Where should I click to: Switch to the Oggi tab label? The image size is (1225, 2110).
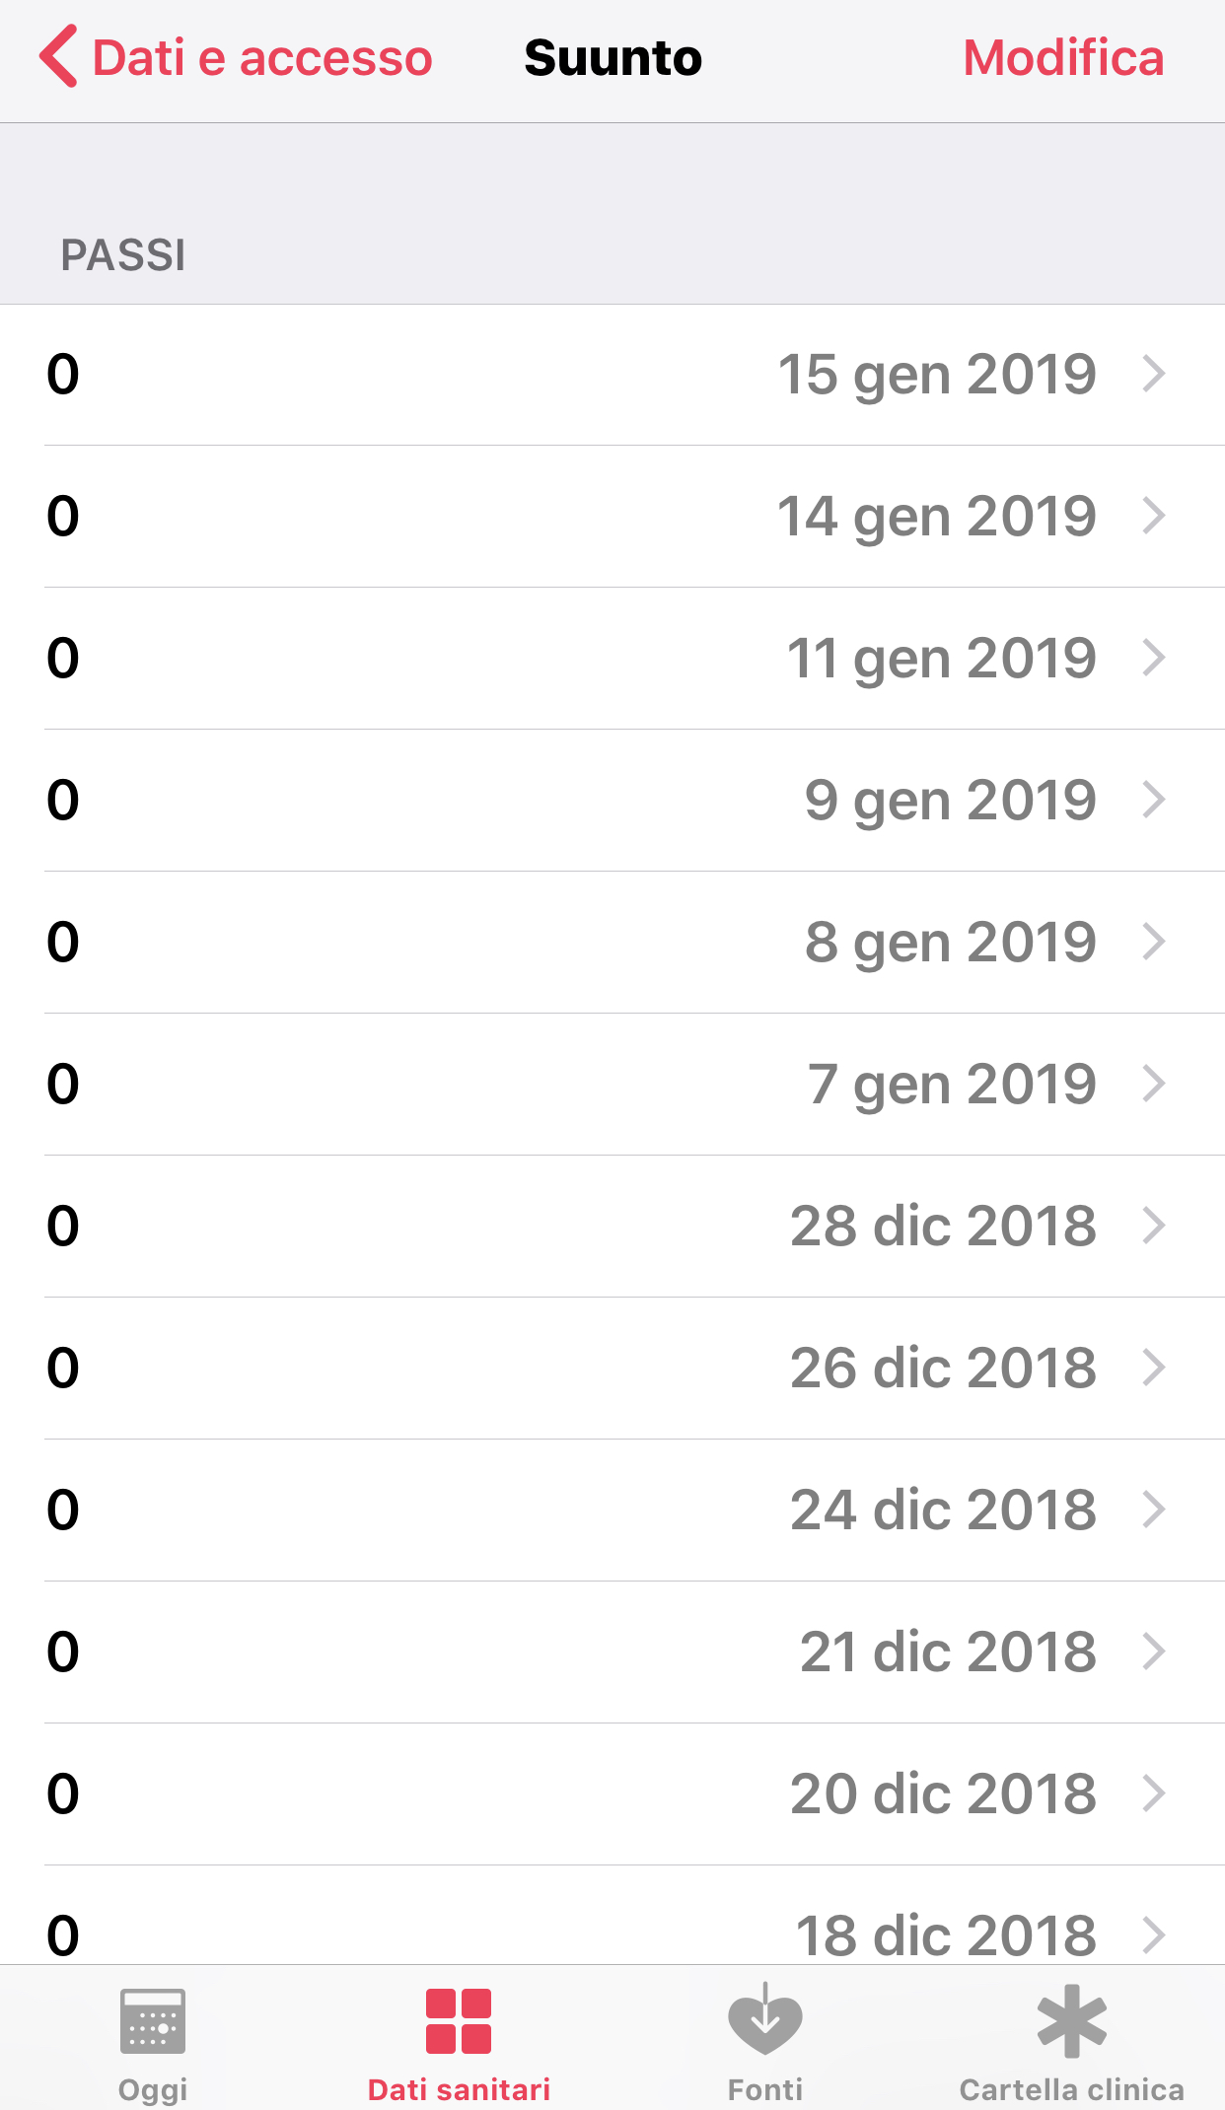click(153, 2089)
